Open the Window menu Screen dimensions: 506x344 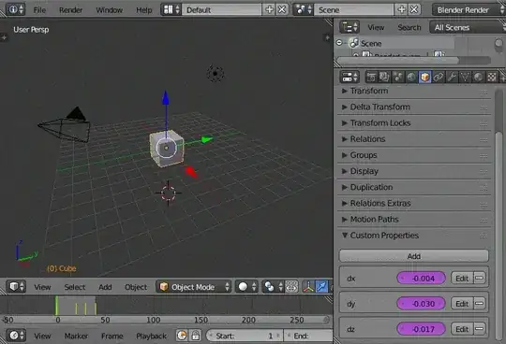point(109,10)
